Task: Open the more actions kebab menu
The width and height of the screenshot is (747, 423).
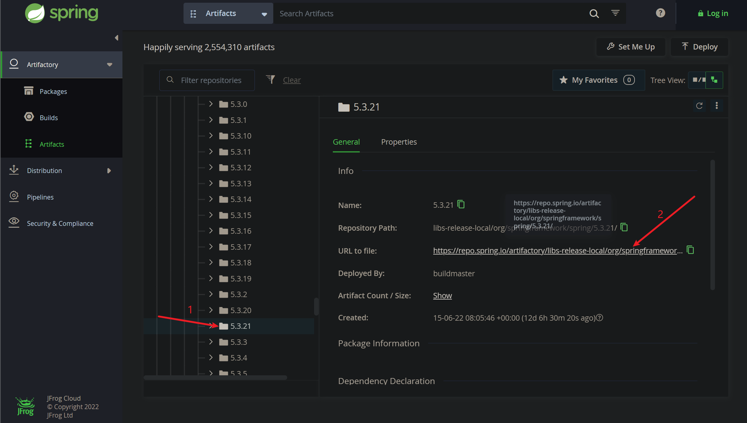Action: pyautogui.click(x=717, y=106)
